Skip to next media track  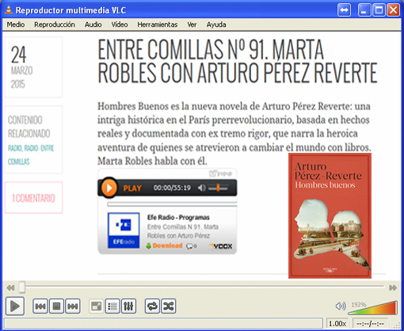tap(73, 306)
